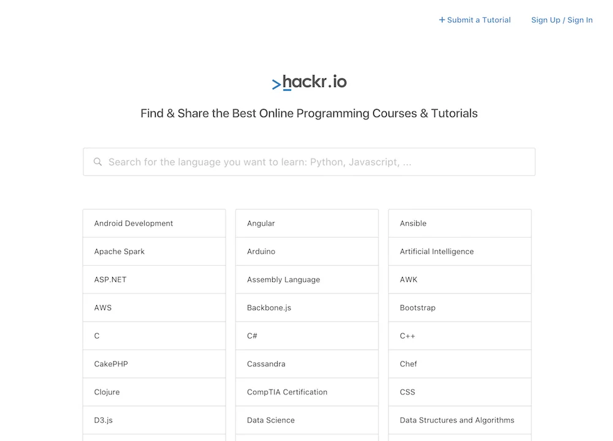The height and width of the screenshot is (441, 613).
Task: Click the search magnifying glass icon
Action: [98, 162]
